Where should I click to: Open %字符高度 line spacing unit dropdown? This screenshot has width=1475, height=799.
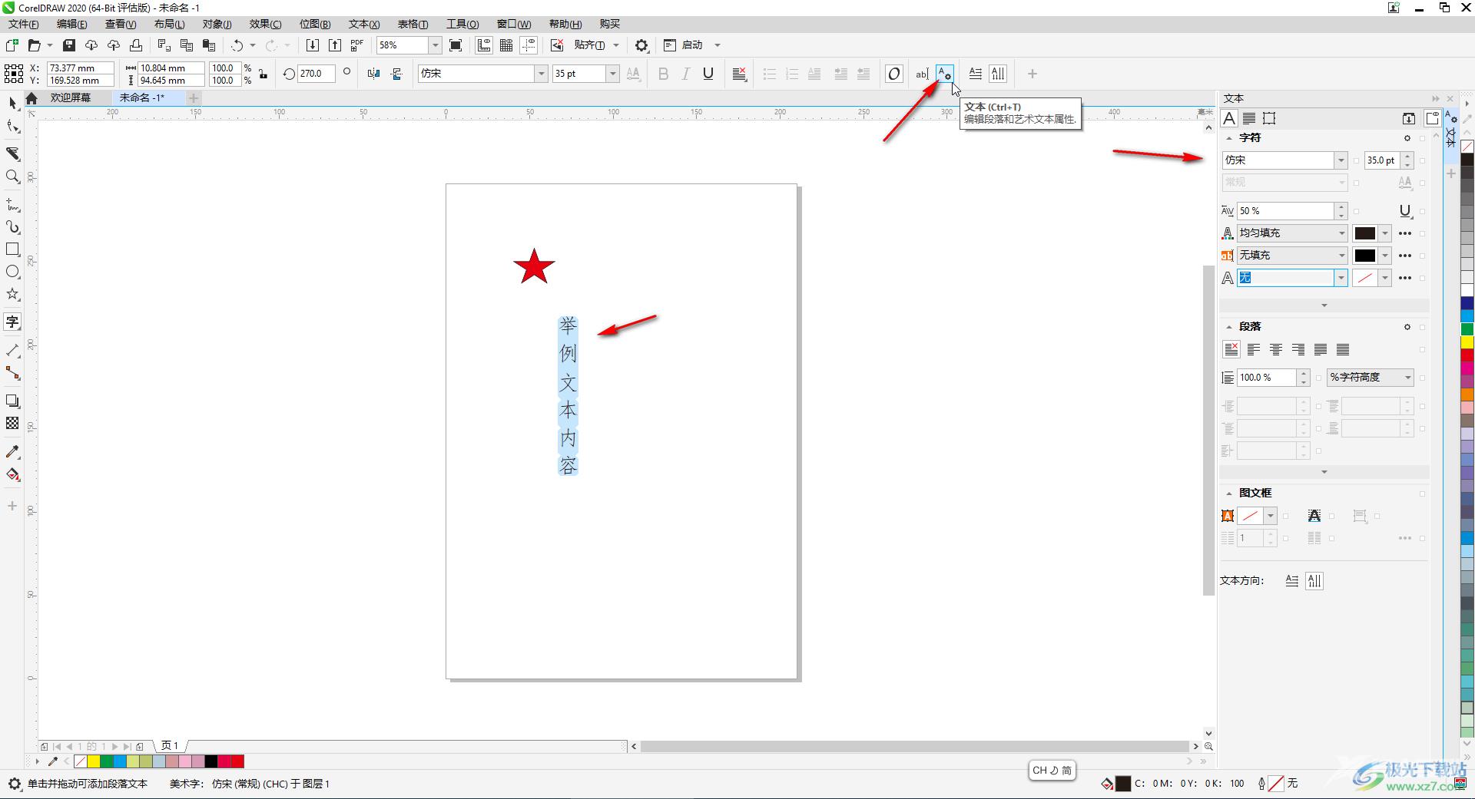point(1371,378)
